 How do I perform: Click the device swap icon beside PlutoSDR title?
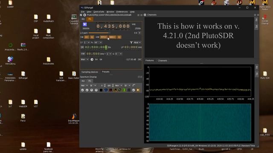[81, 15]
